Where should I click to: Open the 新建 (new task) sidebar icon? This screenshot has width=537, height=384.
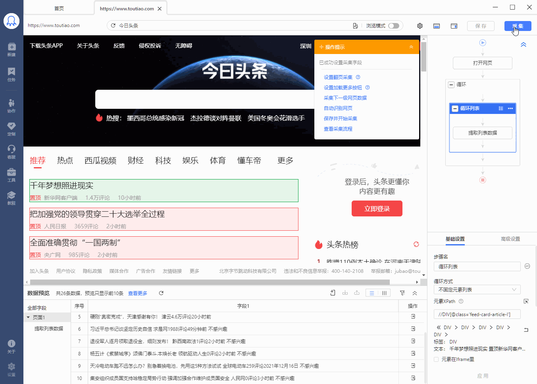point(12,49)
